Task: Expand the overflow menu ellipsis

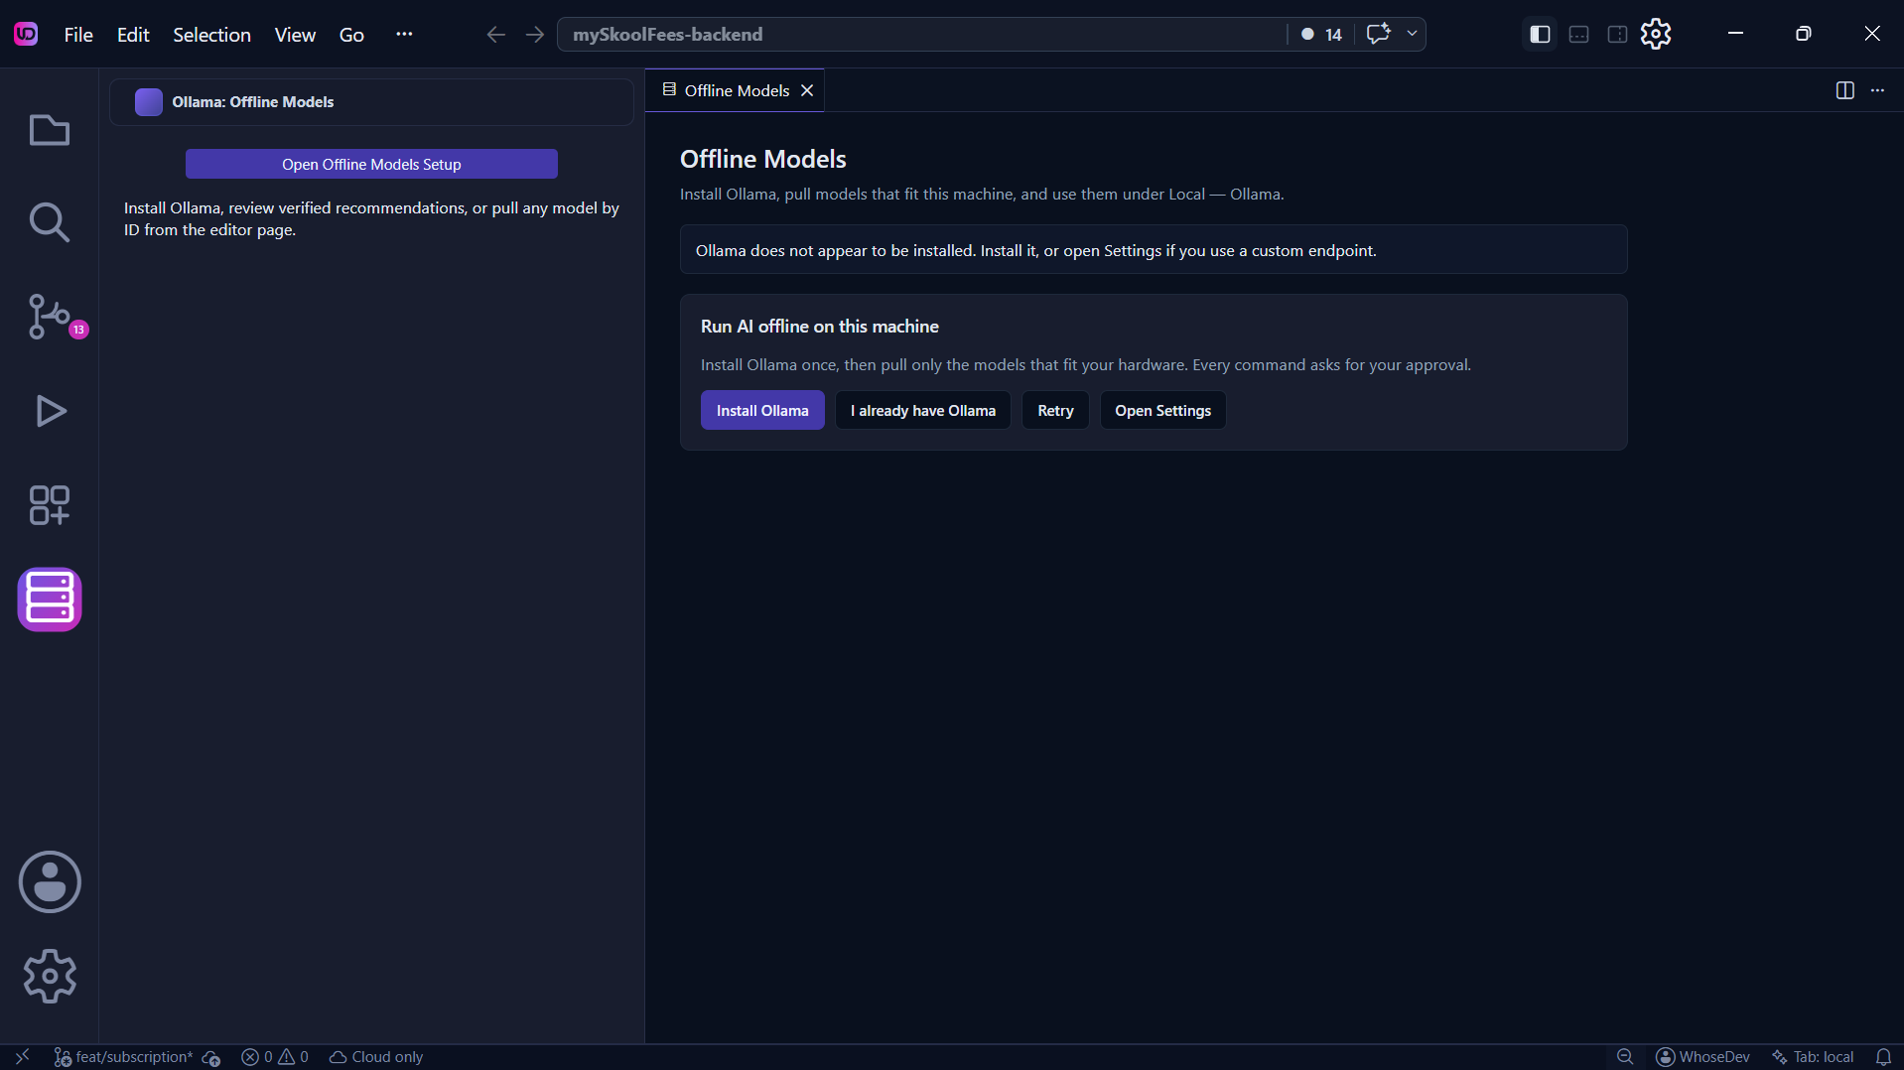Action: [x=404, y=34]
